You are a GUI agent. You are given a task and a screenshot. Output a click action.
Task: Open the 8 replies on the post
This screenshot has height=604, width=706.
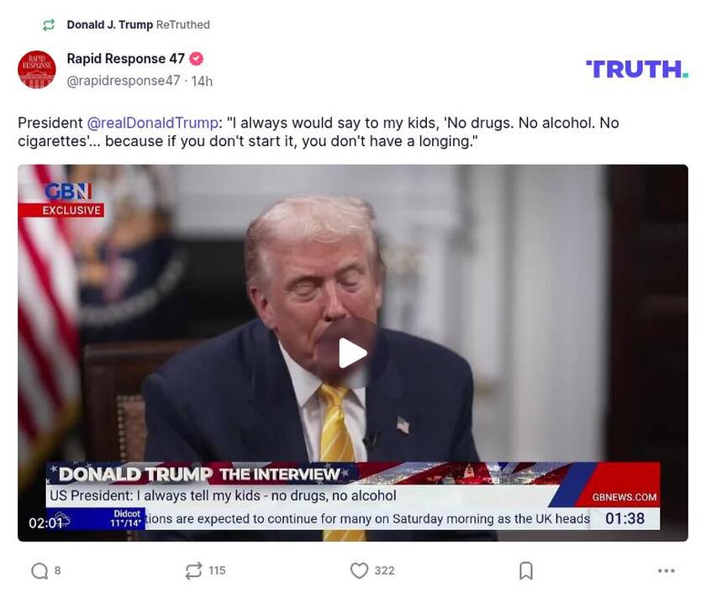(x=56, y=570)
